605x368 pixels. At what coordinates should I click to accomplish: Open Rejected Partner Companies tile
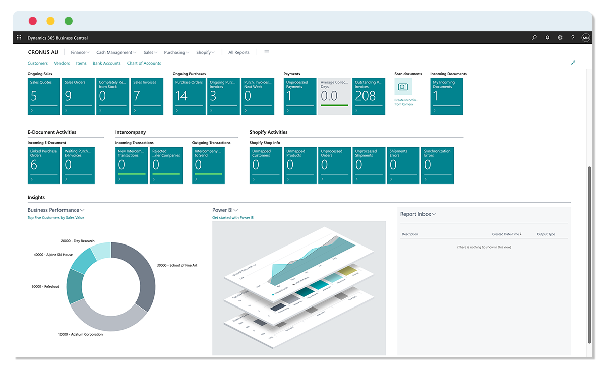pyautogui.click(x=166, y=165)
